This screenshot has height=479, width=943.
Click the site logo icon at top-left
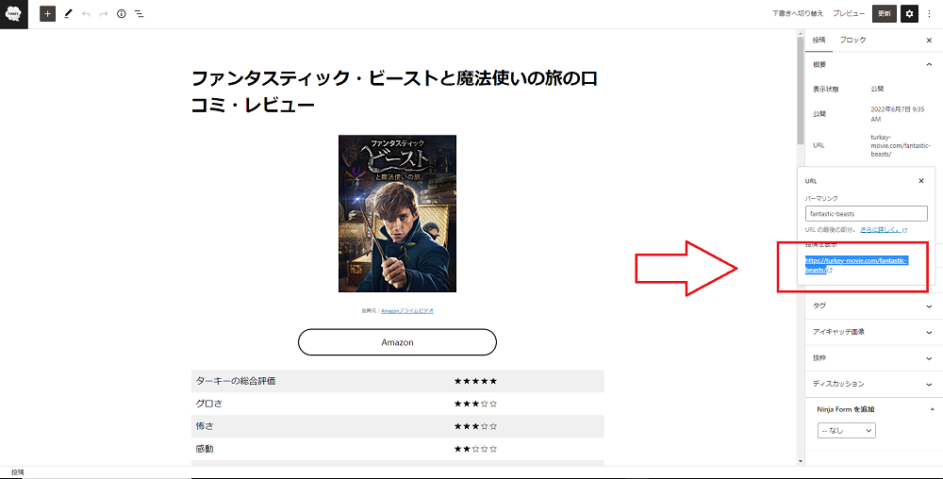click(x=14, y=14)
